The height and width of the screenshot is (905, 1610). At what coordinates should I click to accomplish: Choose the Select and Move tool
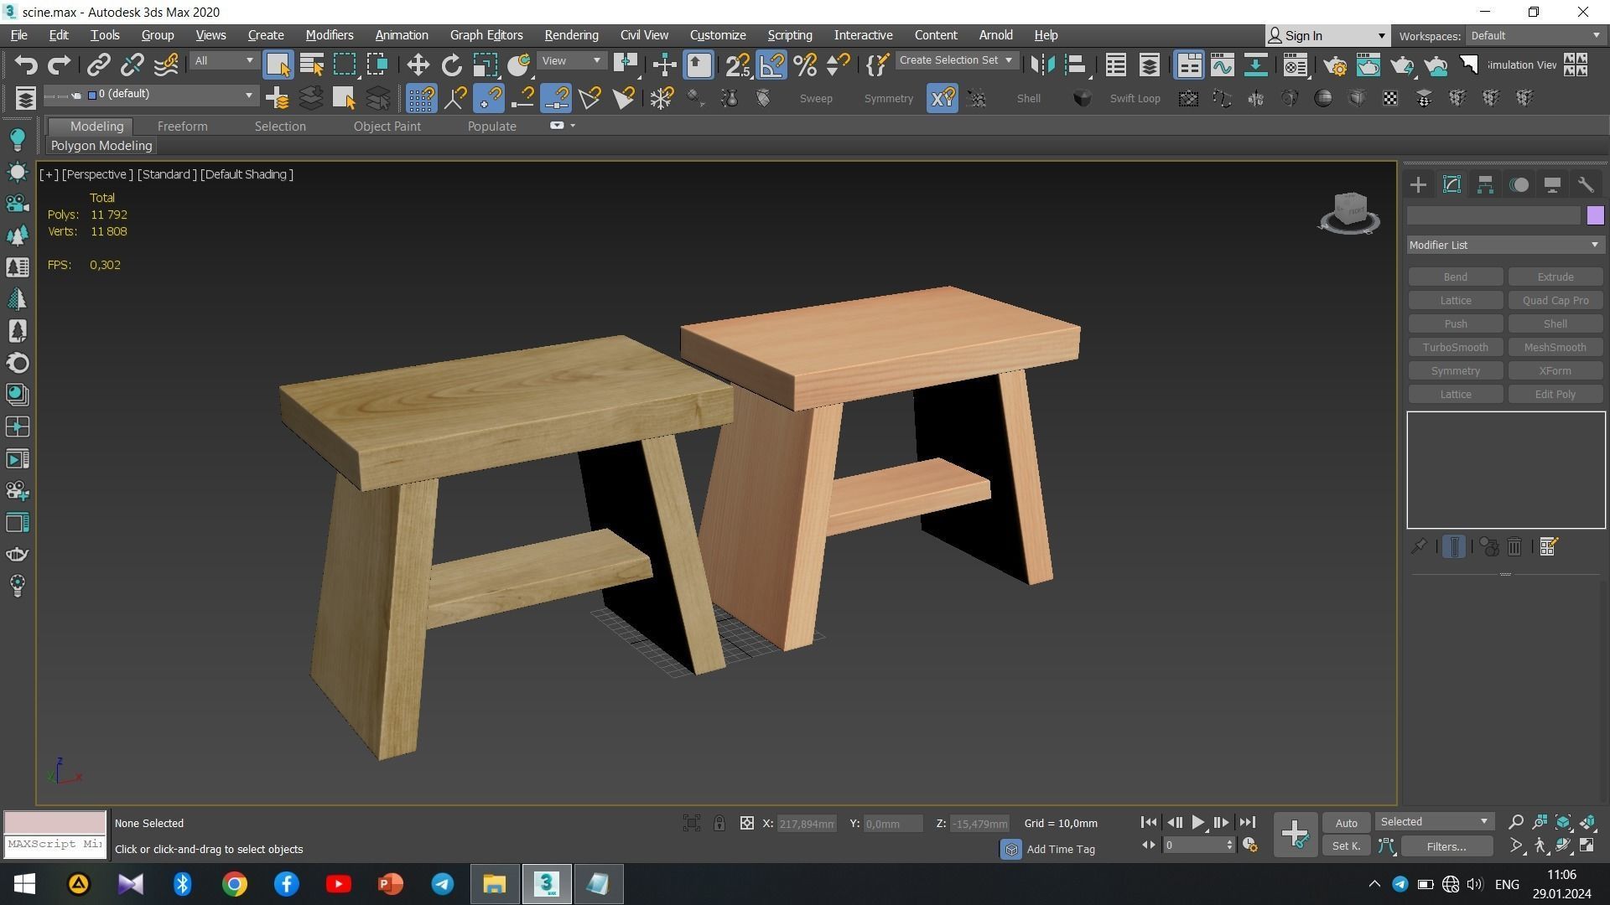pos(418,65)
